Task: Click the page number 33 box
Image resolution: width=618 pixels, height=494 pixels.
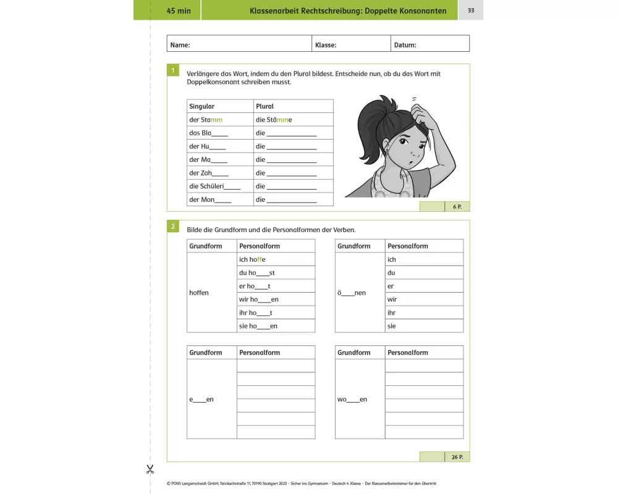Action: 470,10
